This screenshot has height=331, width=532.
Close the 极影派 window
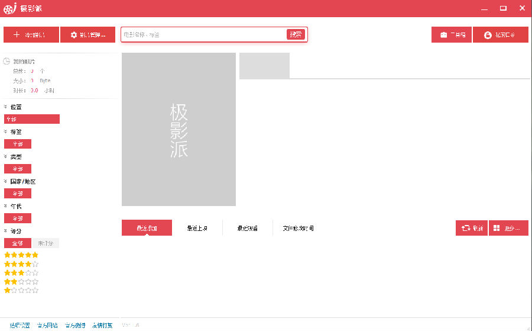(x=522, y=8)
